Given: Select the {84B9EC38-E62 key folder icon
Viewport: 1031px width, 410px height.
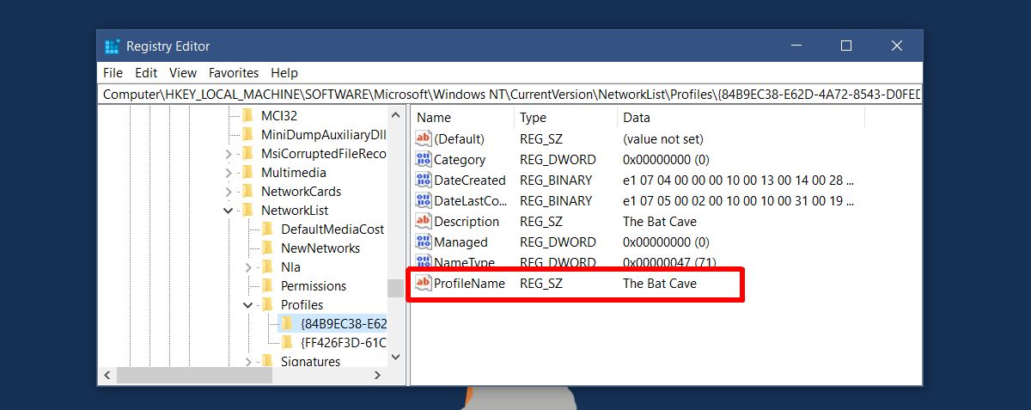Looking at the screenshot, I should coord(287,324).
